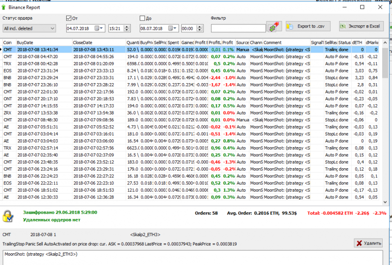This screenshot has width=392, height=265.
Task: Toggle the От date checkbox
Action: click(69, 18)
